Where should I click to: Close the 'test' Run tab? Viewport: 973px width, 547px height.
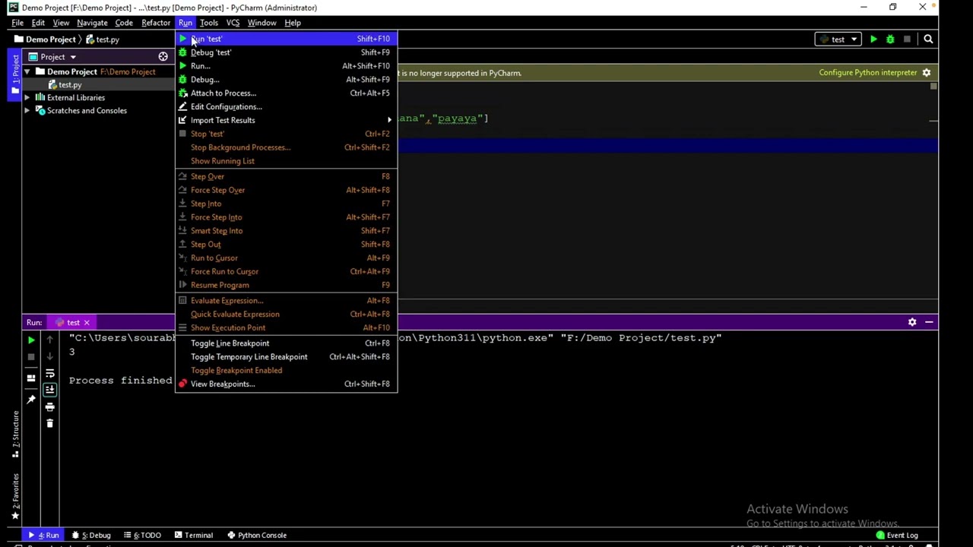[87, 323]
